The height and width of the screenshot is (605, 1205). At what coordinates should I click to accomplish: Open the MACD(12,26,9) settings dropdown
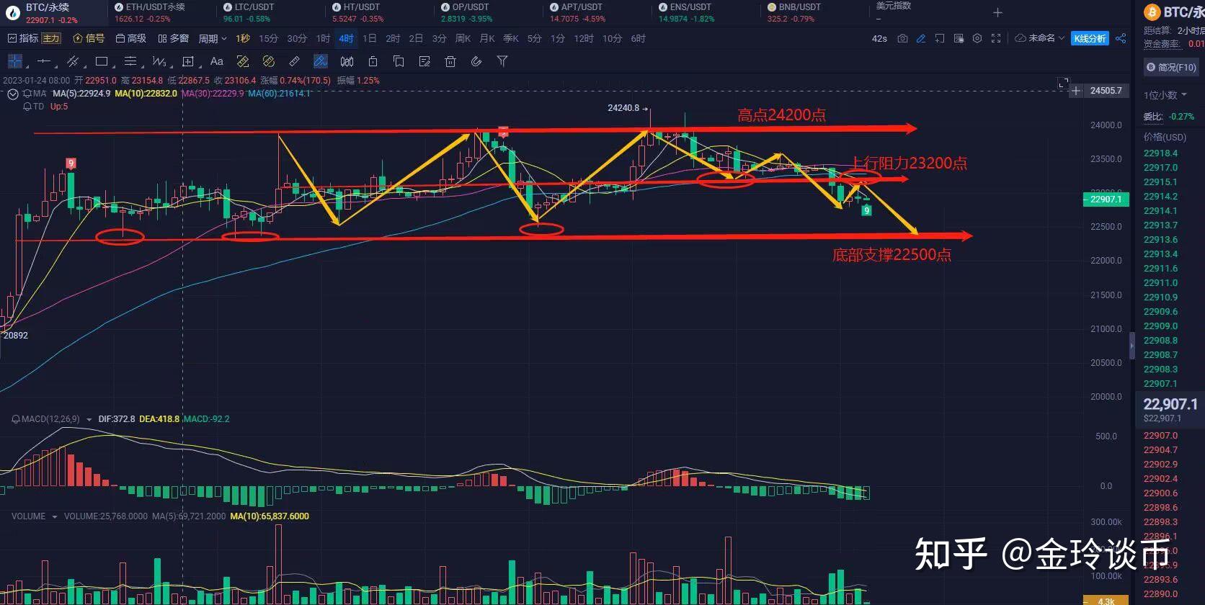point(89,419)
